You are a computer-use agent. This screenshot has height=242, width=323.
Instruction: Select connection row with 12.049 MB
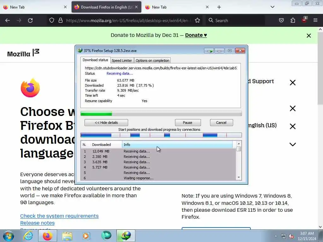[158, 151]
